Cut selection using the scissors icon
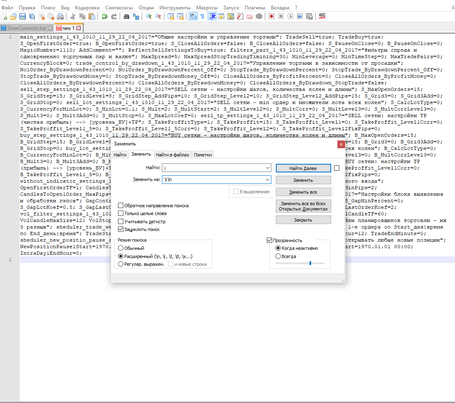This screenshot has height=403, width=455. [x=73, y=16]
